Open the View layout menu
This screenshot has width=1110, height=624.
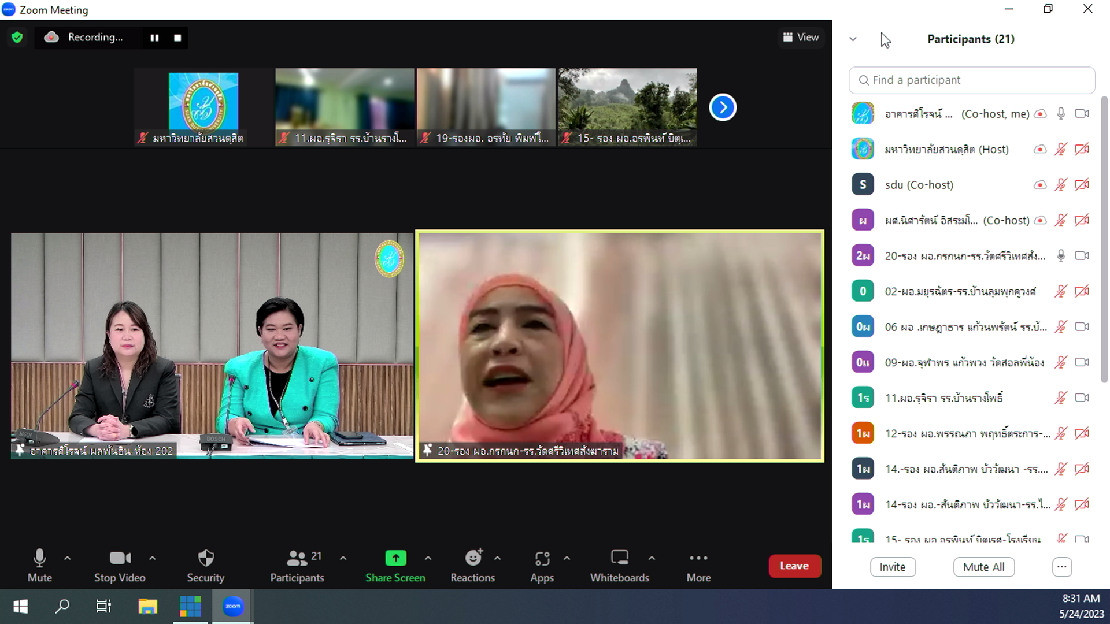[801, 38]
